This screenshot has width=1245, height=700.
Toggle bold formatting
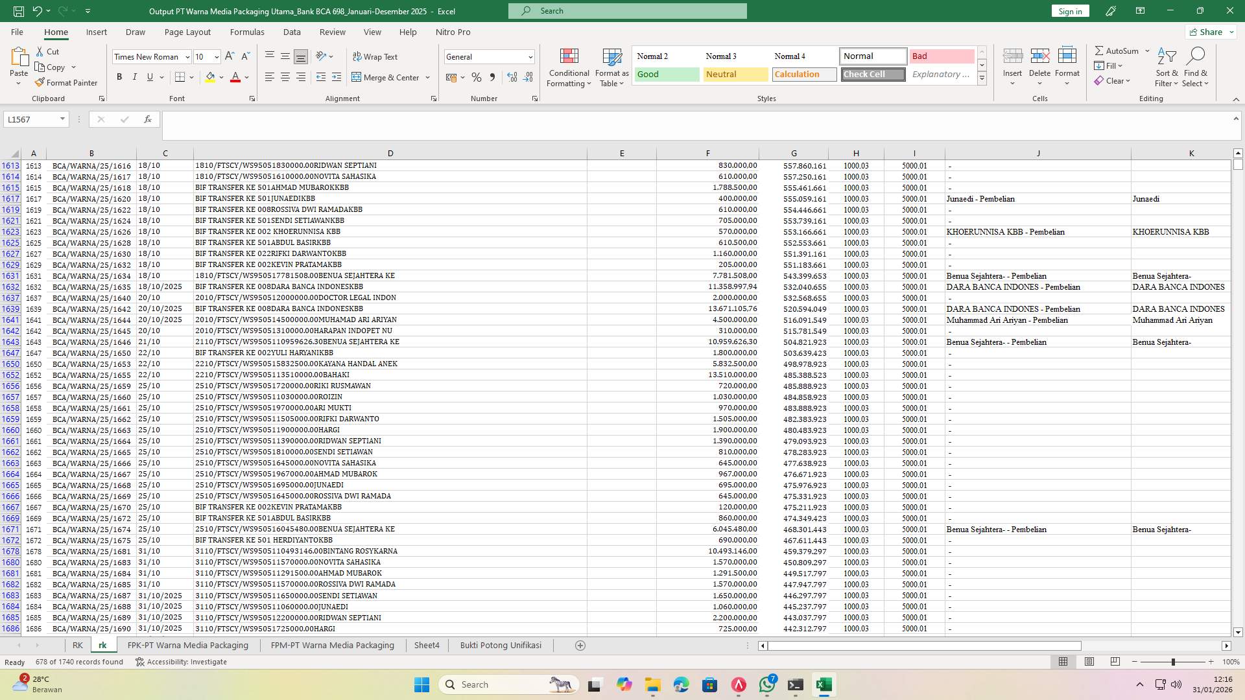(x=119, y=76)
